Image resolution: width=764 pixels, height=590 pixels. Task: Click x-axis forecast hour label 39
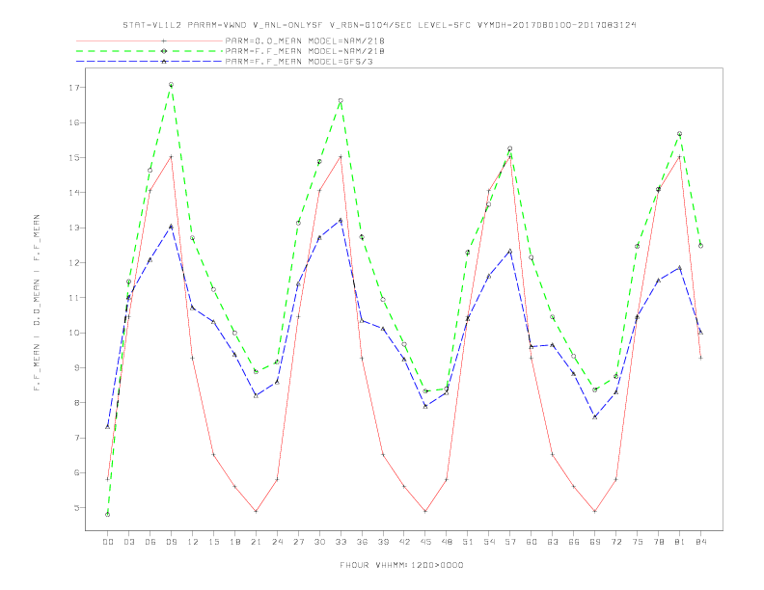pyautogui.click(x=383, y=542)
